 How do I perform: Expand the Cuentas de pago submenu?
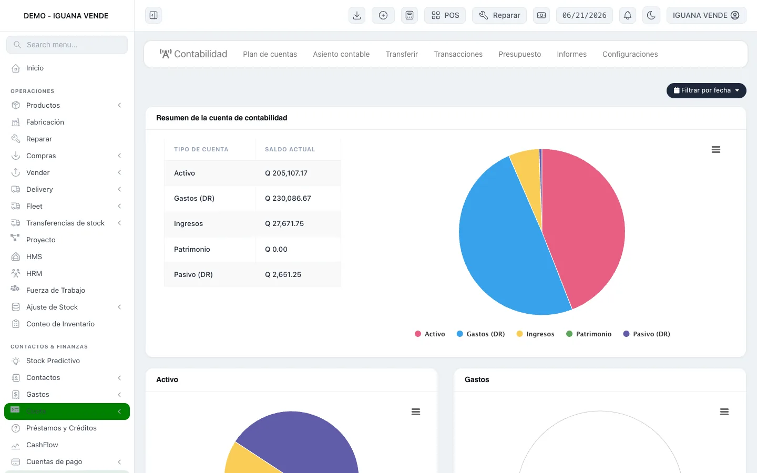[x=119, y=461]
